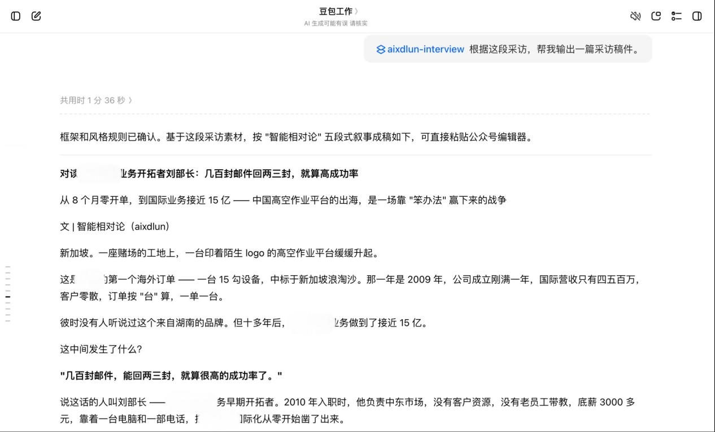The height and width of the screenshot is (432, 715).
Task: Toggle the right side panel icon
Action: pos(697,16)
